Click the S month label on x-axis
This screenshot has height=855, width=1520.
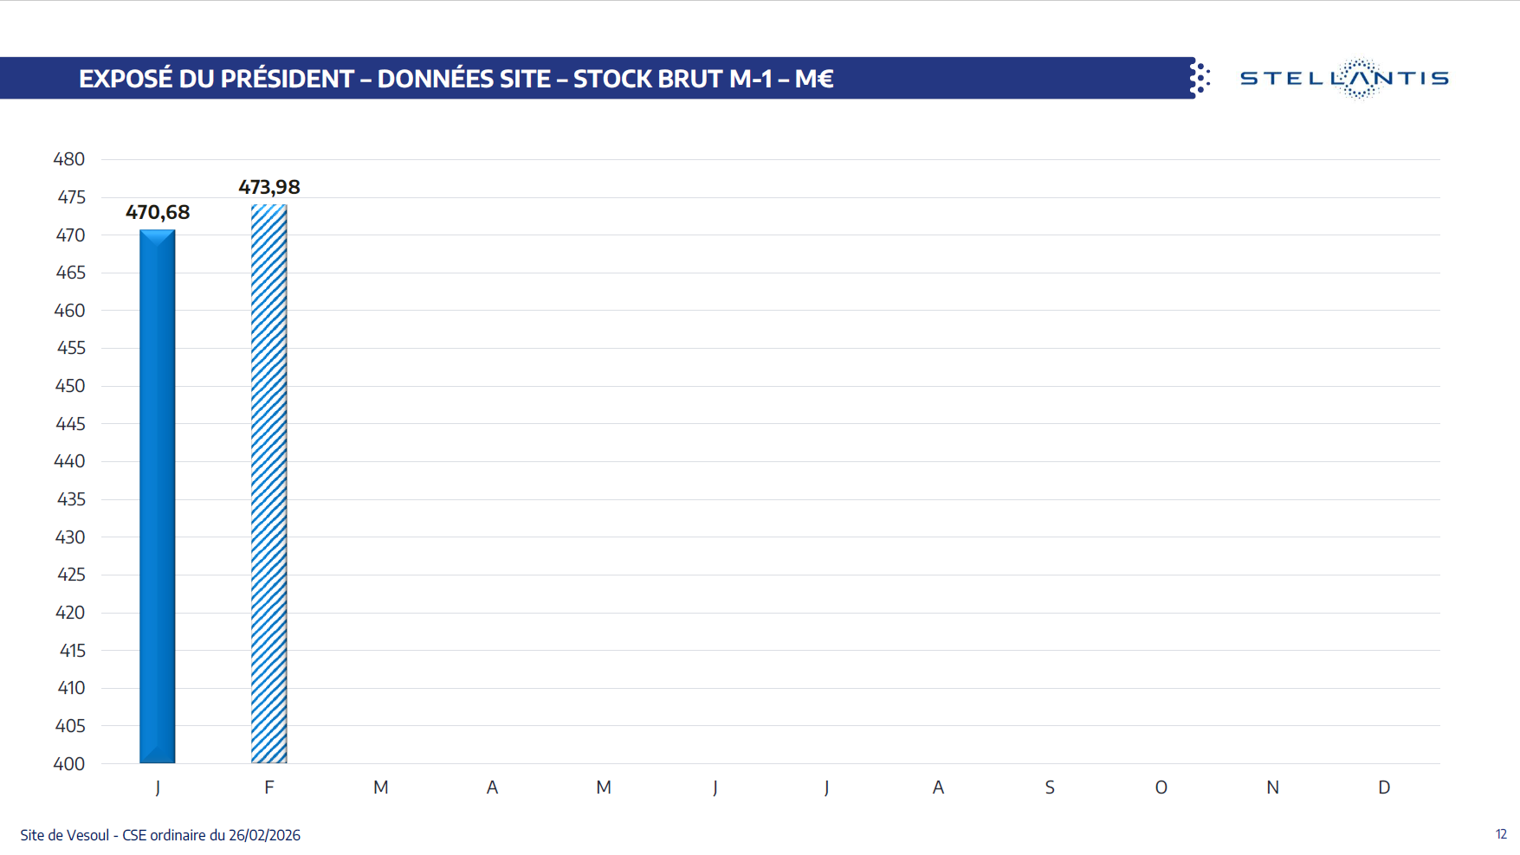[x=1050, y=787]
